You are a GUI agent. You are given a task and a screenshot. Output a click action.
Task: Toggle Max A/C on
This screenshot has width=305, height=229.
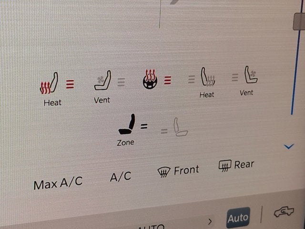coord(58,183)
